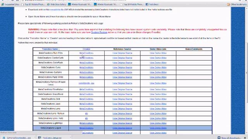View demo video for FlowMotion
This screenshot has width=248, height=139.
pos(158,89)
